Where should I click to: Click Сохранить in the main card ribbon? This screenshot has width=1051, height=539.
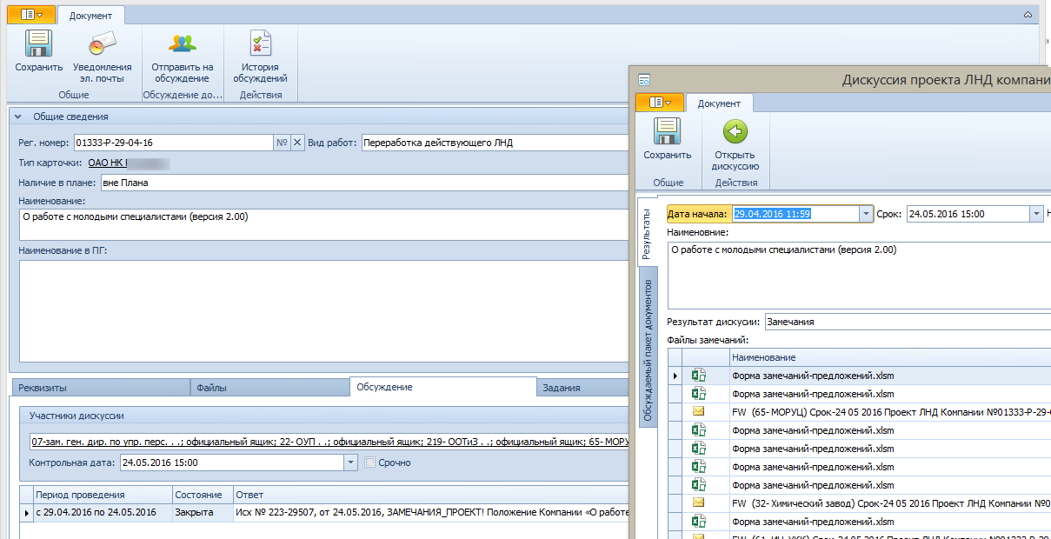[x=39, y=52]
